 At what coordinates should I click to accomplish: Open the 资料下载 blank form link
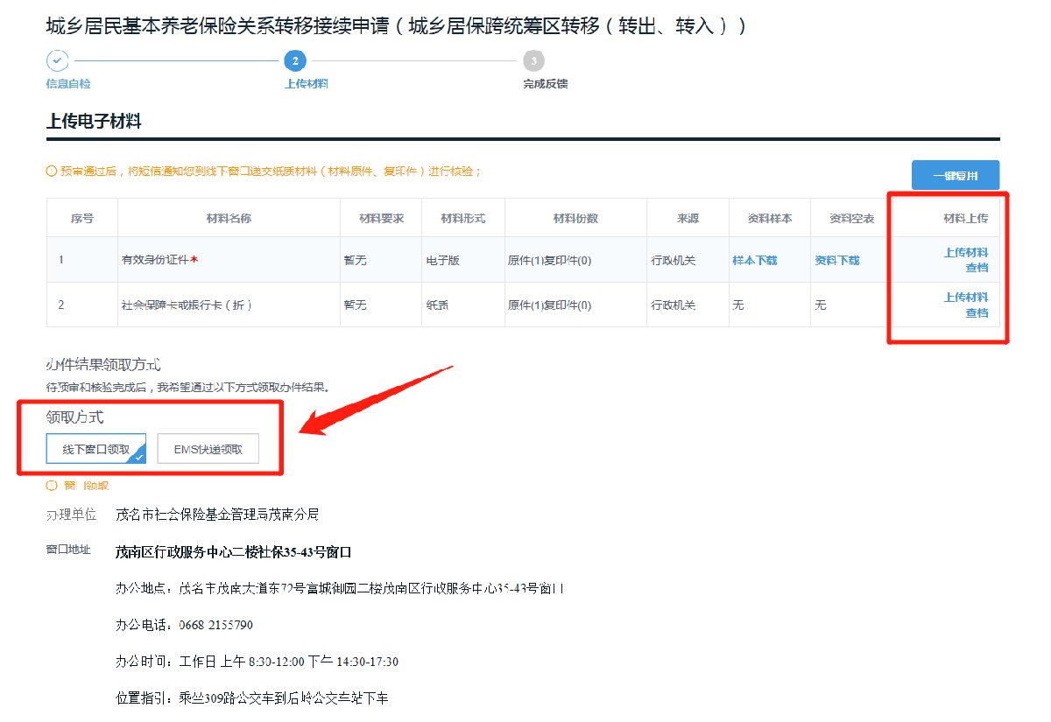point(836,260)
